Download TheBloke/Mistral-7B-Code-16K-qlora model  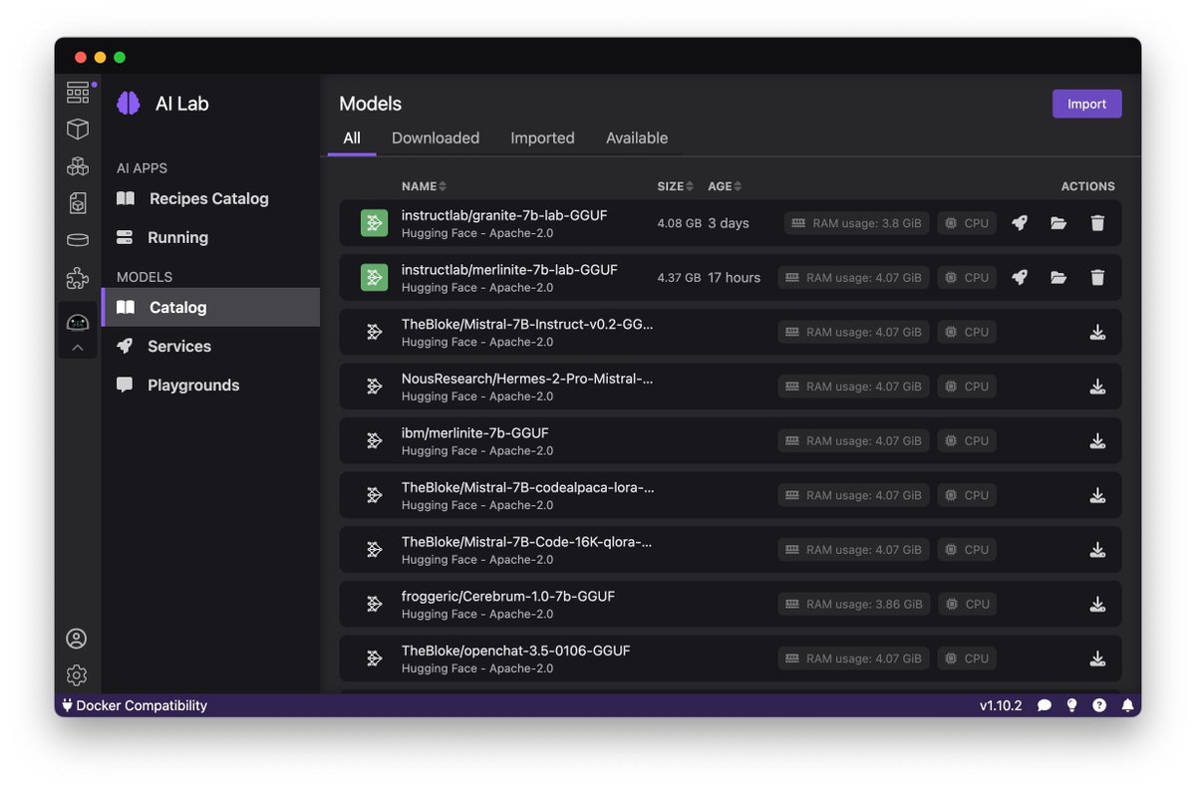[x=1097, y=550]
